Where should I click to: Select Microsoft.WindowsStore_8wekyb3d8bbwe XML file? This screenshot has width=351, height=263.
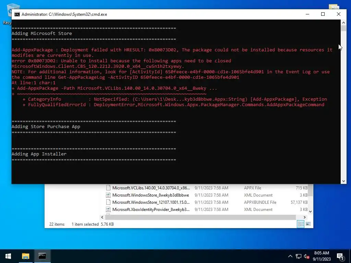[x=150, y=195]
